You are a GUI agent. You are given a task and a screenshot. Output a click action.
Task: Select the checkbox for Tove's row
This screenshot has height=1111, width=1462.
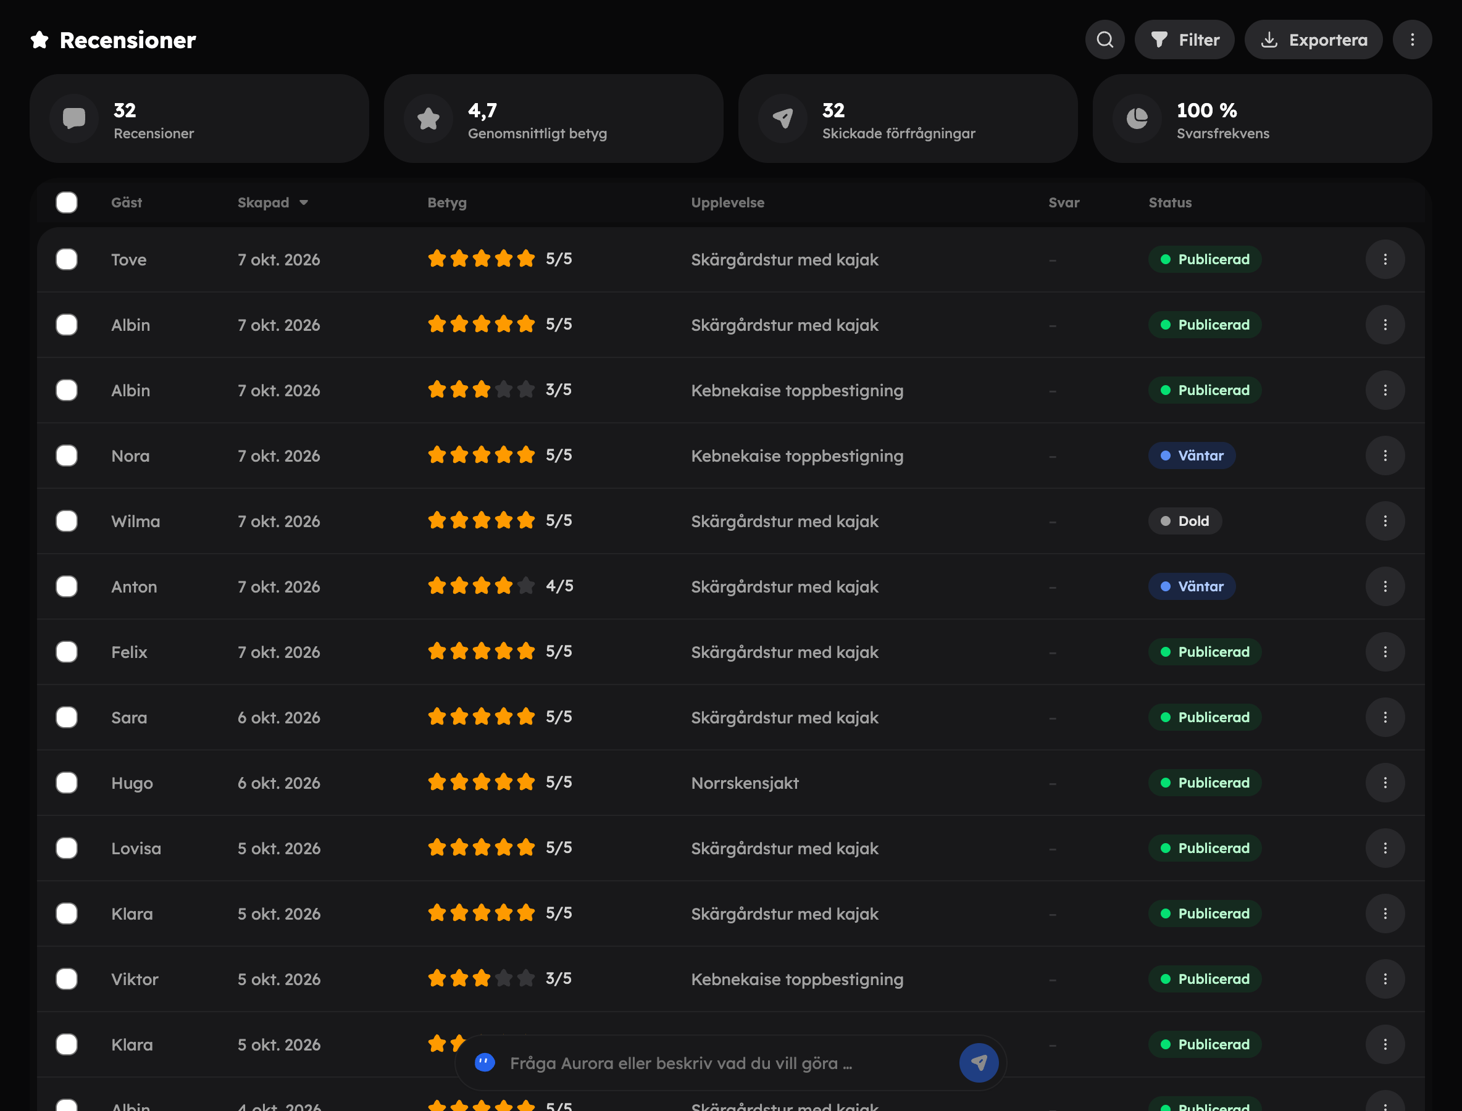click(67, 259)
